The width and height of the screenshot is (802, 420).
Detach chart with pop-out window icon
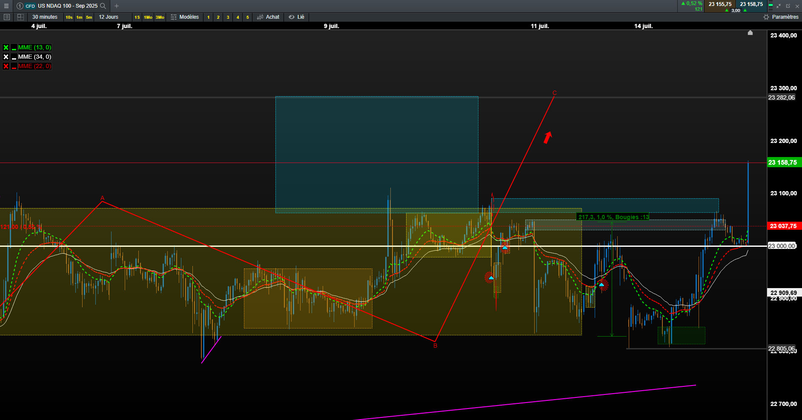pyautogui.click(x=788, y=6)
